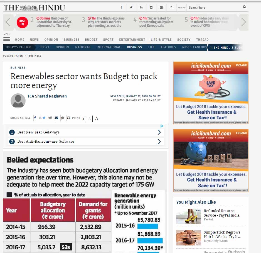Expand the second icicilombard ad
Screen dimensions: 261x253
pyautogui.click(x=241, y=133)
